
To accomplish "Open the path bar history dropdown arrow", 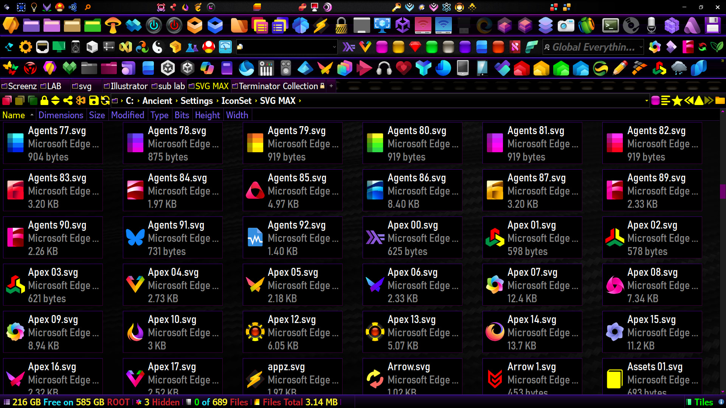I will (647, 101).
